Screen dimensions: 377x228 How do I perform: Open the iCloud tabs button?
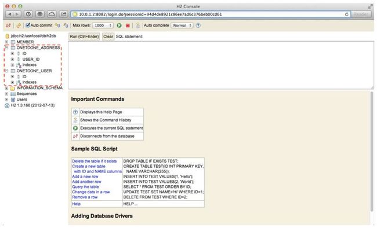[52, 14]
